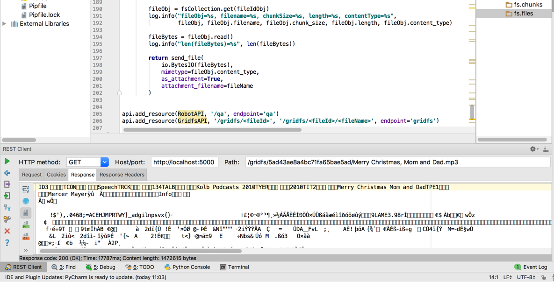Open the Python Console tool window
Image resolution: width=554 pixels, height=282 pixels.
click(x=187, y=267)
